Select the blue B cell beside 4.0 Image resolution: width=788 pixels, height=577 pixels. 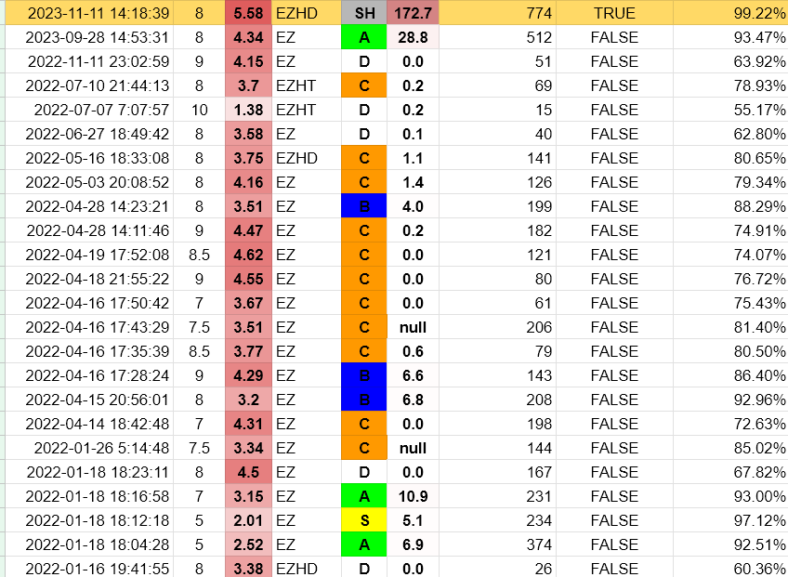pos(363,206)
